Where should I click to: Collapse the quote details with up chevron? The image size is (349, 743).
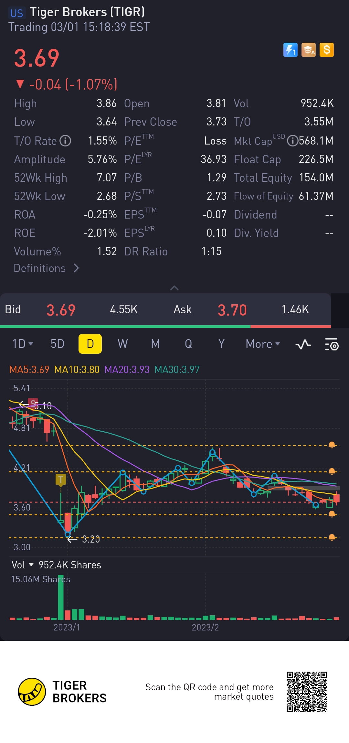point(174,288)
